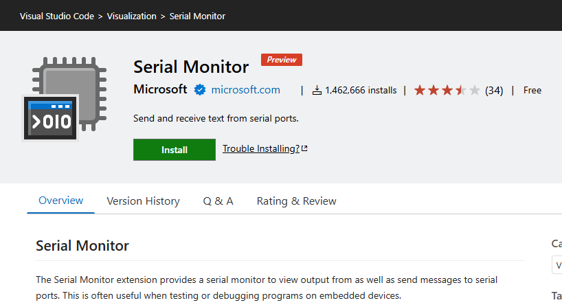Open the Microsoft publisher page
Screen dimensions: 562x307
[160, 89]
